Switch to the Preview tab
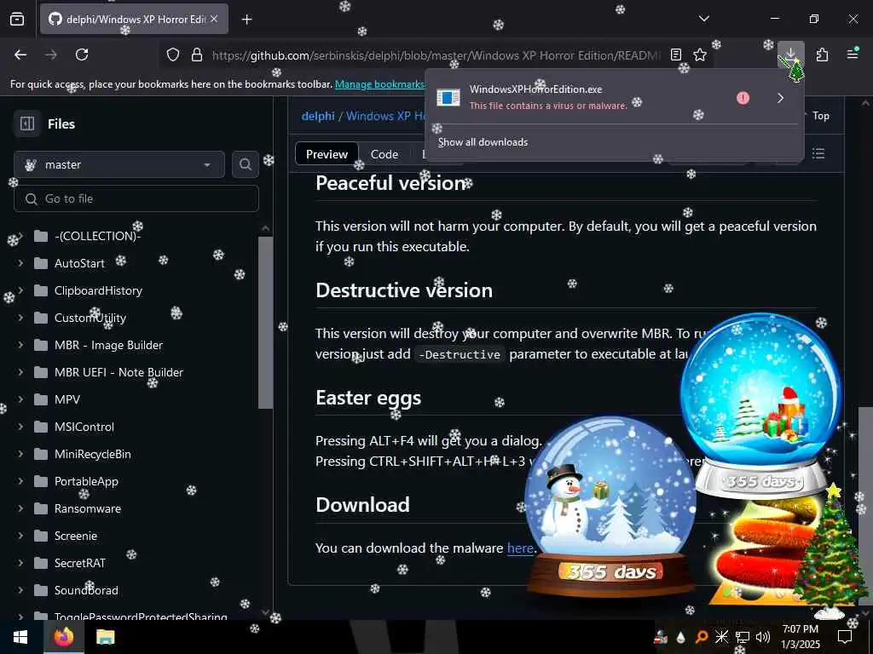This screenshot has width=873, height=654. pyautogui.click(x=327, y=154)
